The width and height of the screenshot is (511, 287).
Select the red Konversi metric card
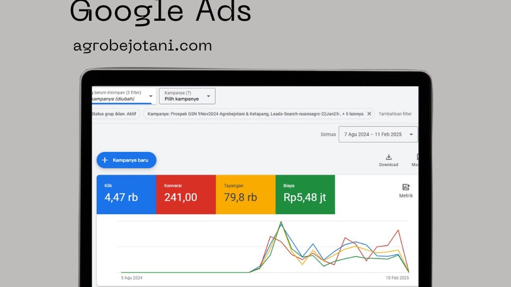click(x=186, y=195)
